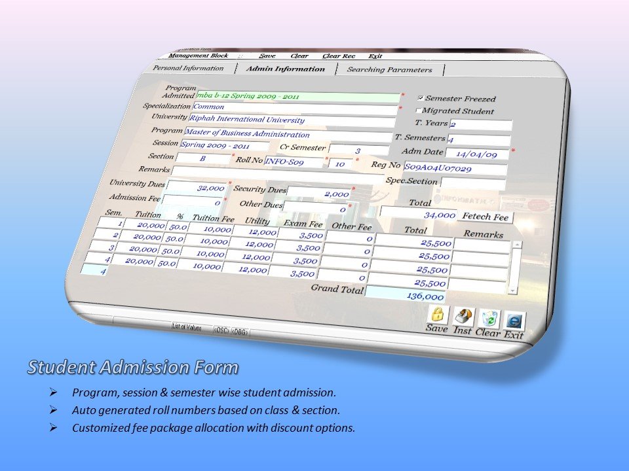Click the roll number field showing 10
Screen dimensions: 629x471
(340, 164)
